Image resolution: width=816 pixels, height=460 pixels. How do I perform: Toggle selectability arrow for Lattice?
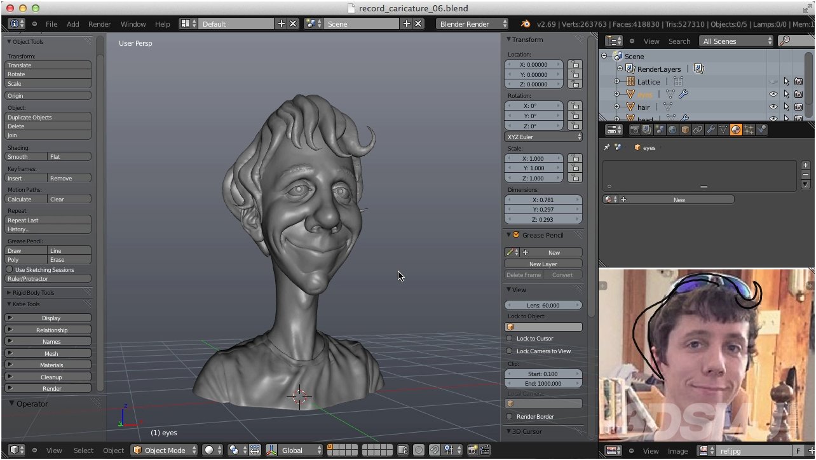coord(786,81)
